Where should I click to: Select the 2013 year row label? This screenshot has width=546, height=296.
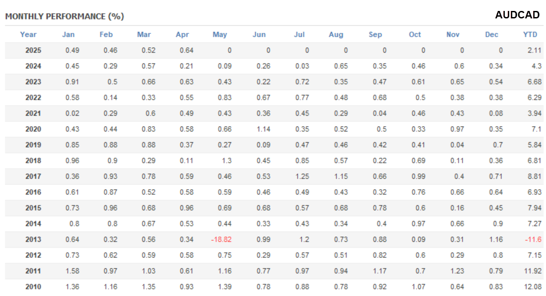33,240
